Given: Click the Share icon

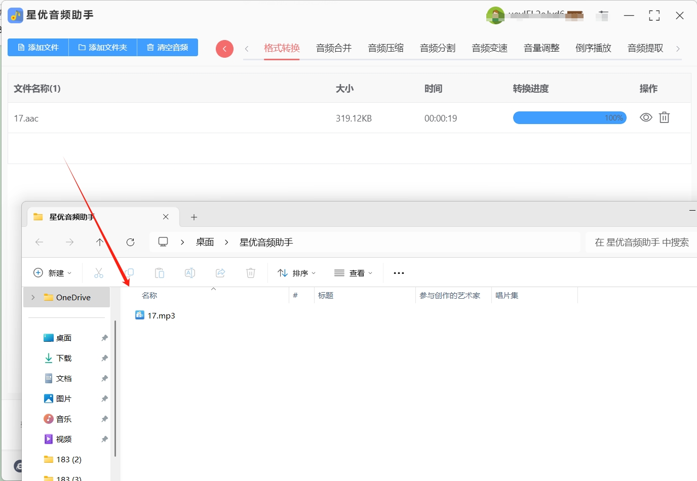Looking at the screenshot, I should pyautogui.click(x=220, y=273).
